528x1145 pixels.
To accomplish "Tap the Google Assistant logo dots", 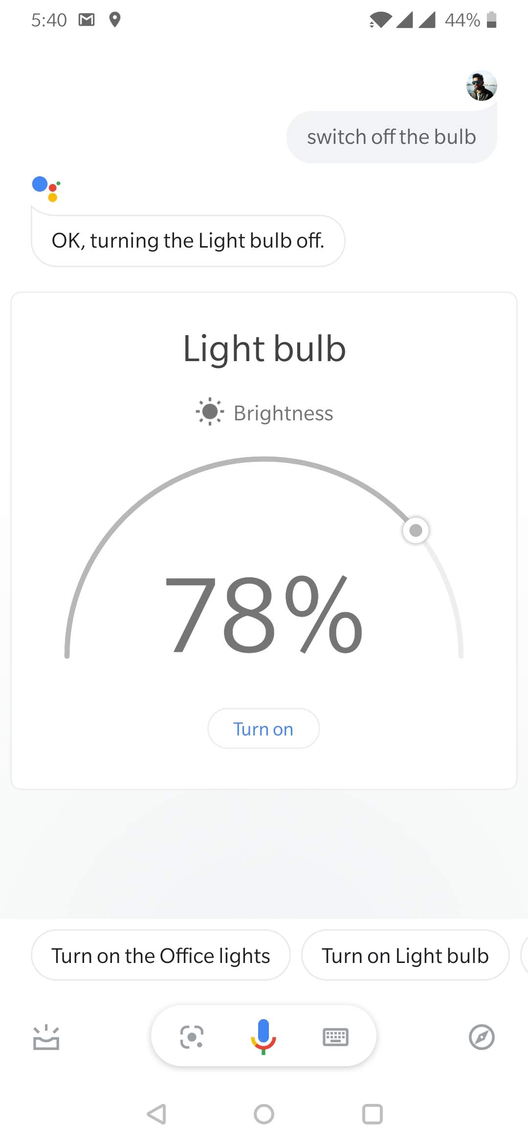I will pos(46,188).
